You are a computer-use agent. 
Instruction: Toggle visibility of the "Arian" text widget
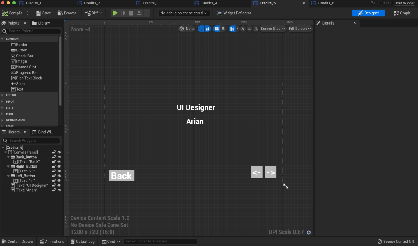tap(59, 190)
